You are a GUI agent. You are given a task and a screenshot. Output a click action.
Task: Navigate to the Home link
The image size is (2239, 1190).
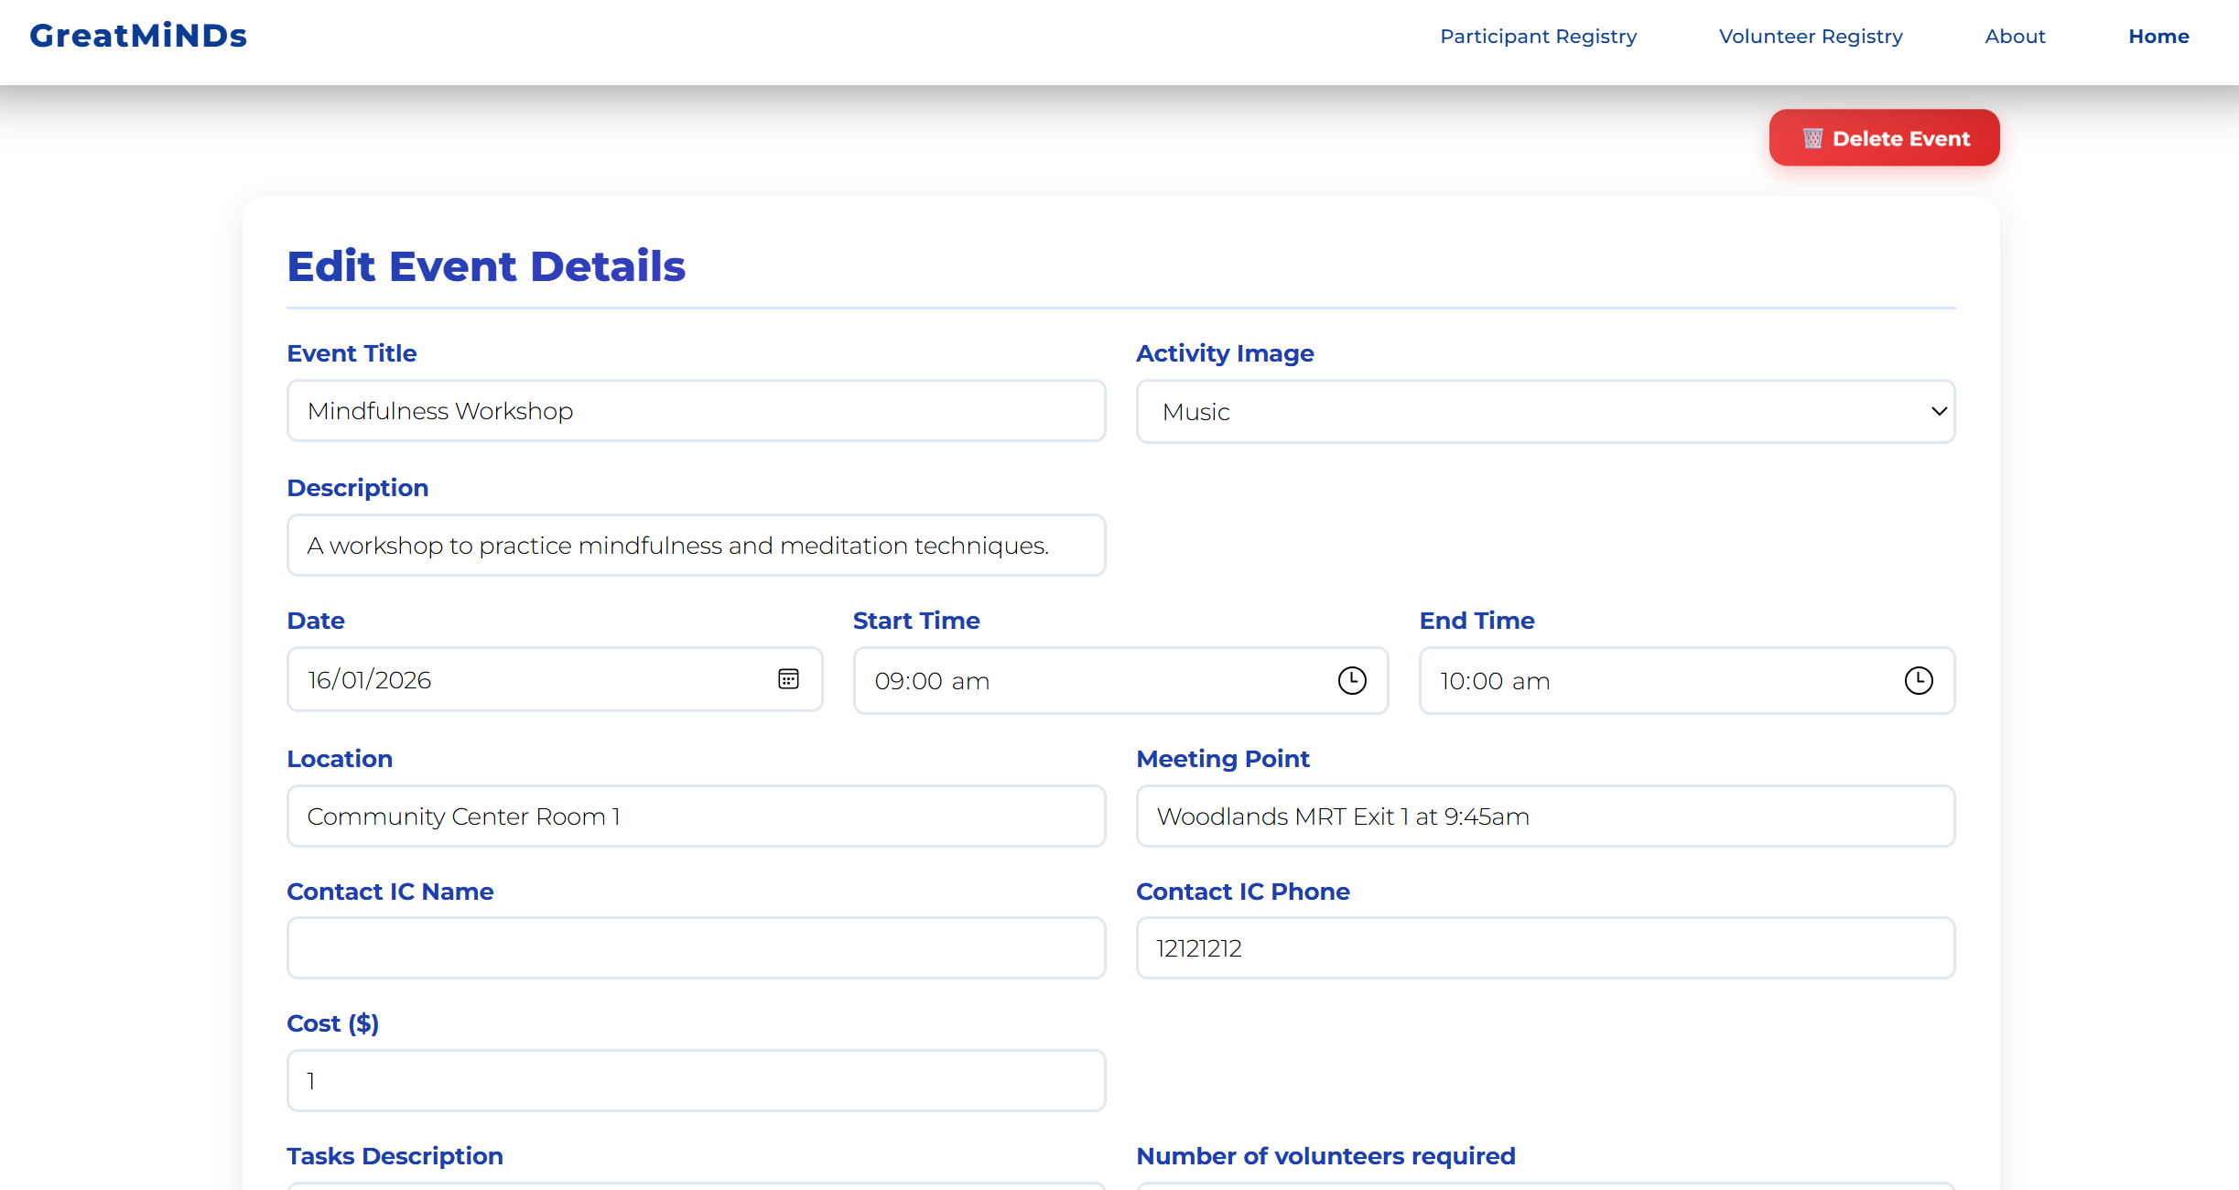coord(2158,37)
